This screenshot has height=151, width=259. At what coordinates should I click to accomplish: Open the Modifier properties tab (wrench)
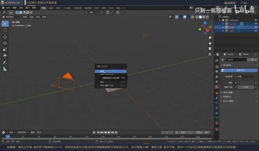(x=217, y=98)
